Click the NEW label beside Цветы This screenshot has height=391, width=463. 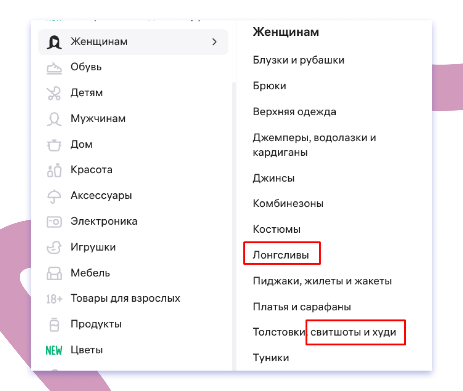pos(54,350)
